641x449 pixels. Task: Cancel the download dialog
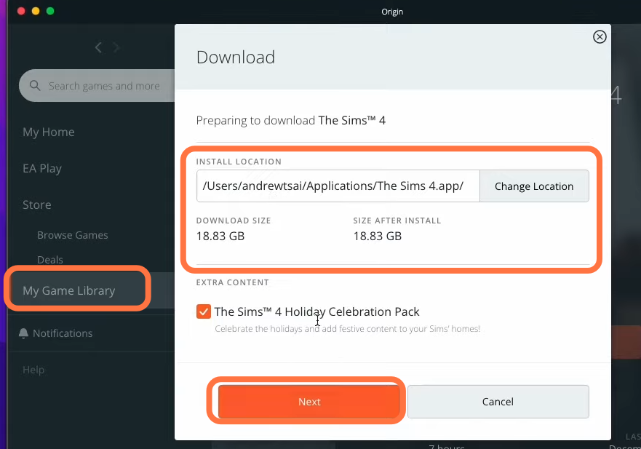(x=498, y=402)
